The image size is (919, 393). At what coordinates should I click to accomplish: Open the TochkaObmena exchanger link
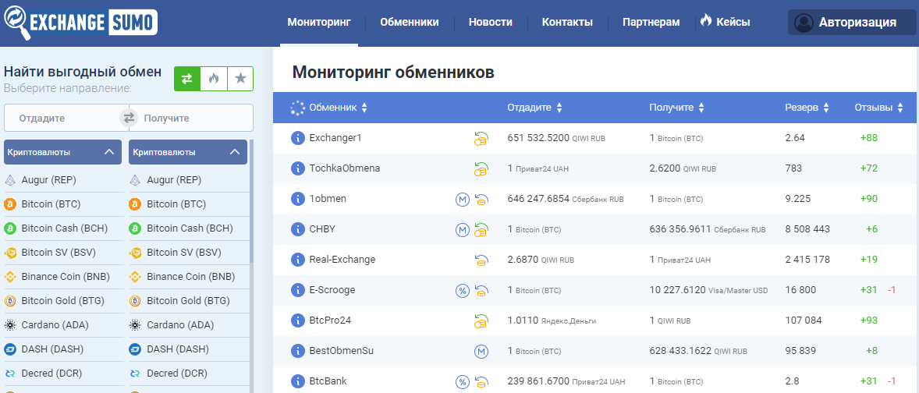pyautogui.click(x=344, y=168)
